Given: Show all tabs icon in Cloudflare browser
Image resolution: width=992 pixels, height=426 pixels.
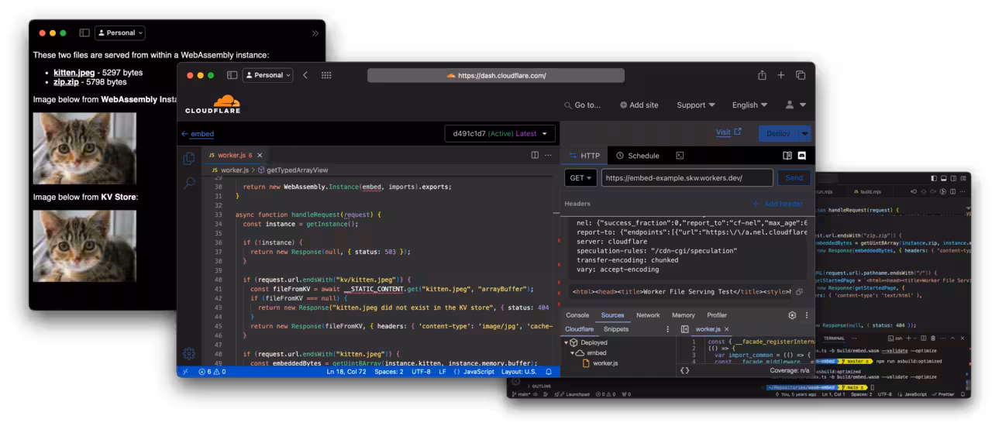Looking at the screenshot, I should click(x=801, y=75).
